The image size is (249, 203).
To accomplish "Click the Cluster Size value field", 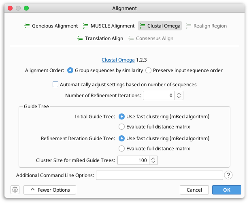I will pos(133,160).
